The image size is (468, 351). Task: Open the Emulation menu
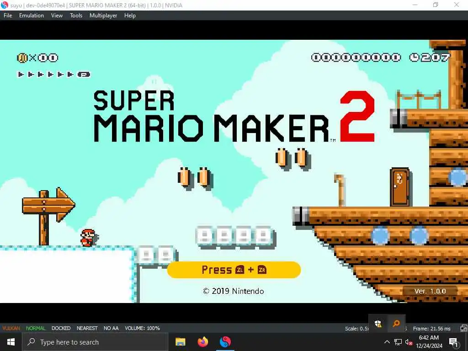32,16
